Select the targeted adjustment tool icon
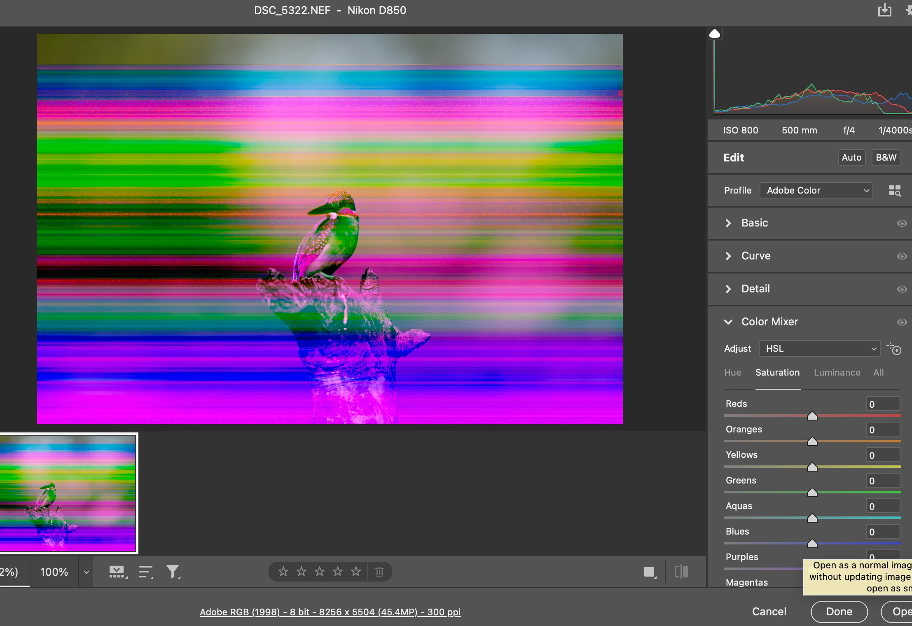The image size is (912, 626). [x=894, y=349]
